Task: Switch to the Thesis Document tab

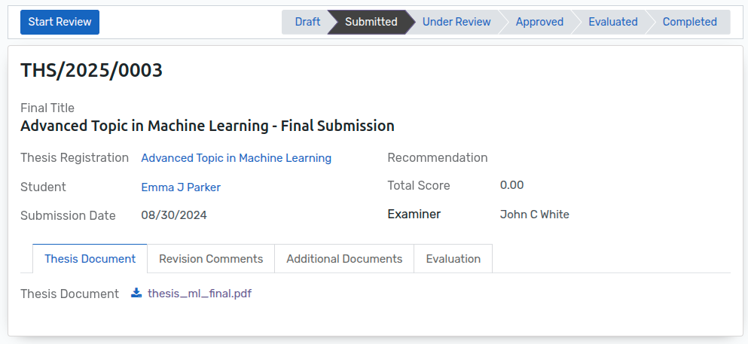Action: coord(90,258)
